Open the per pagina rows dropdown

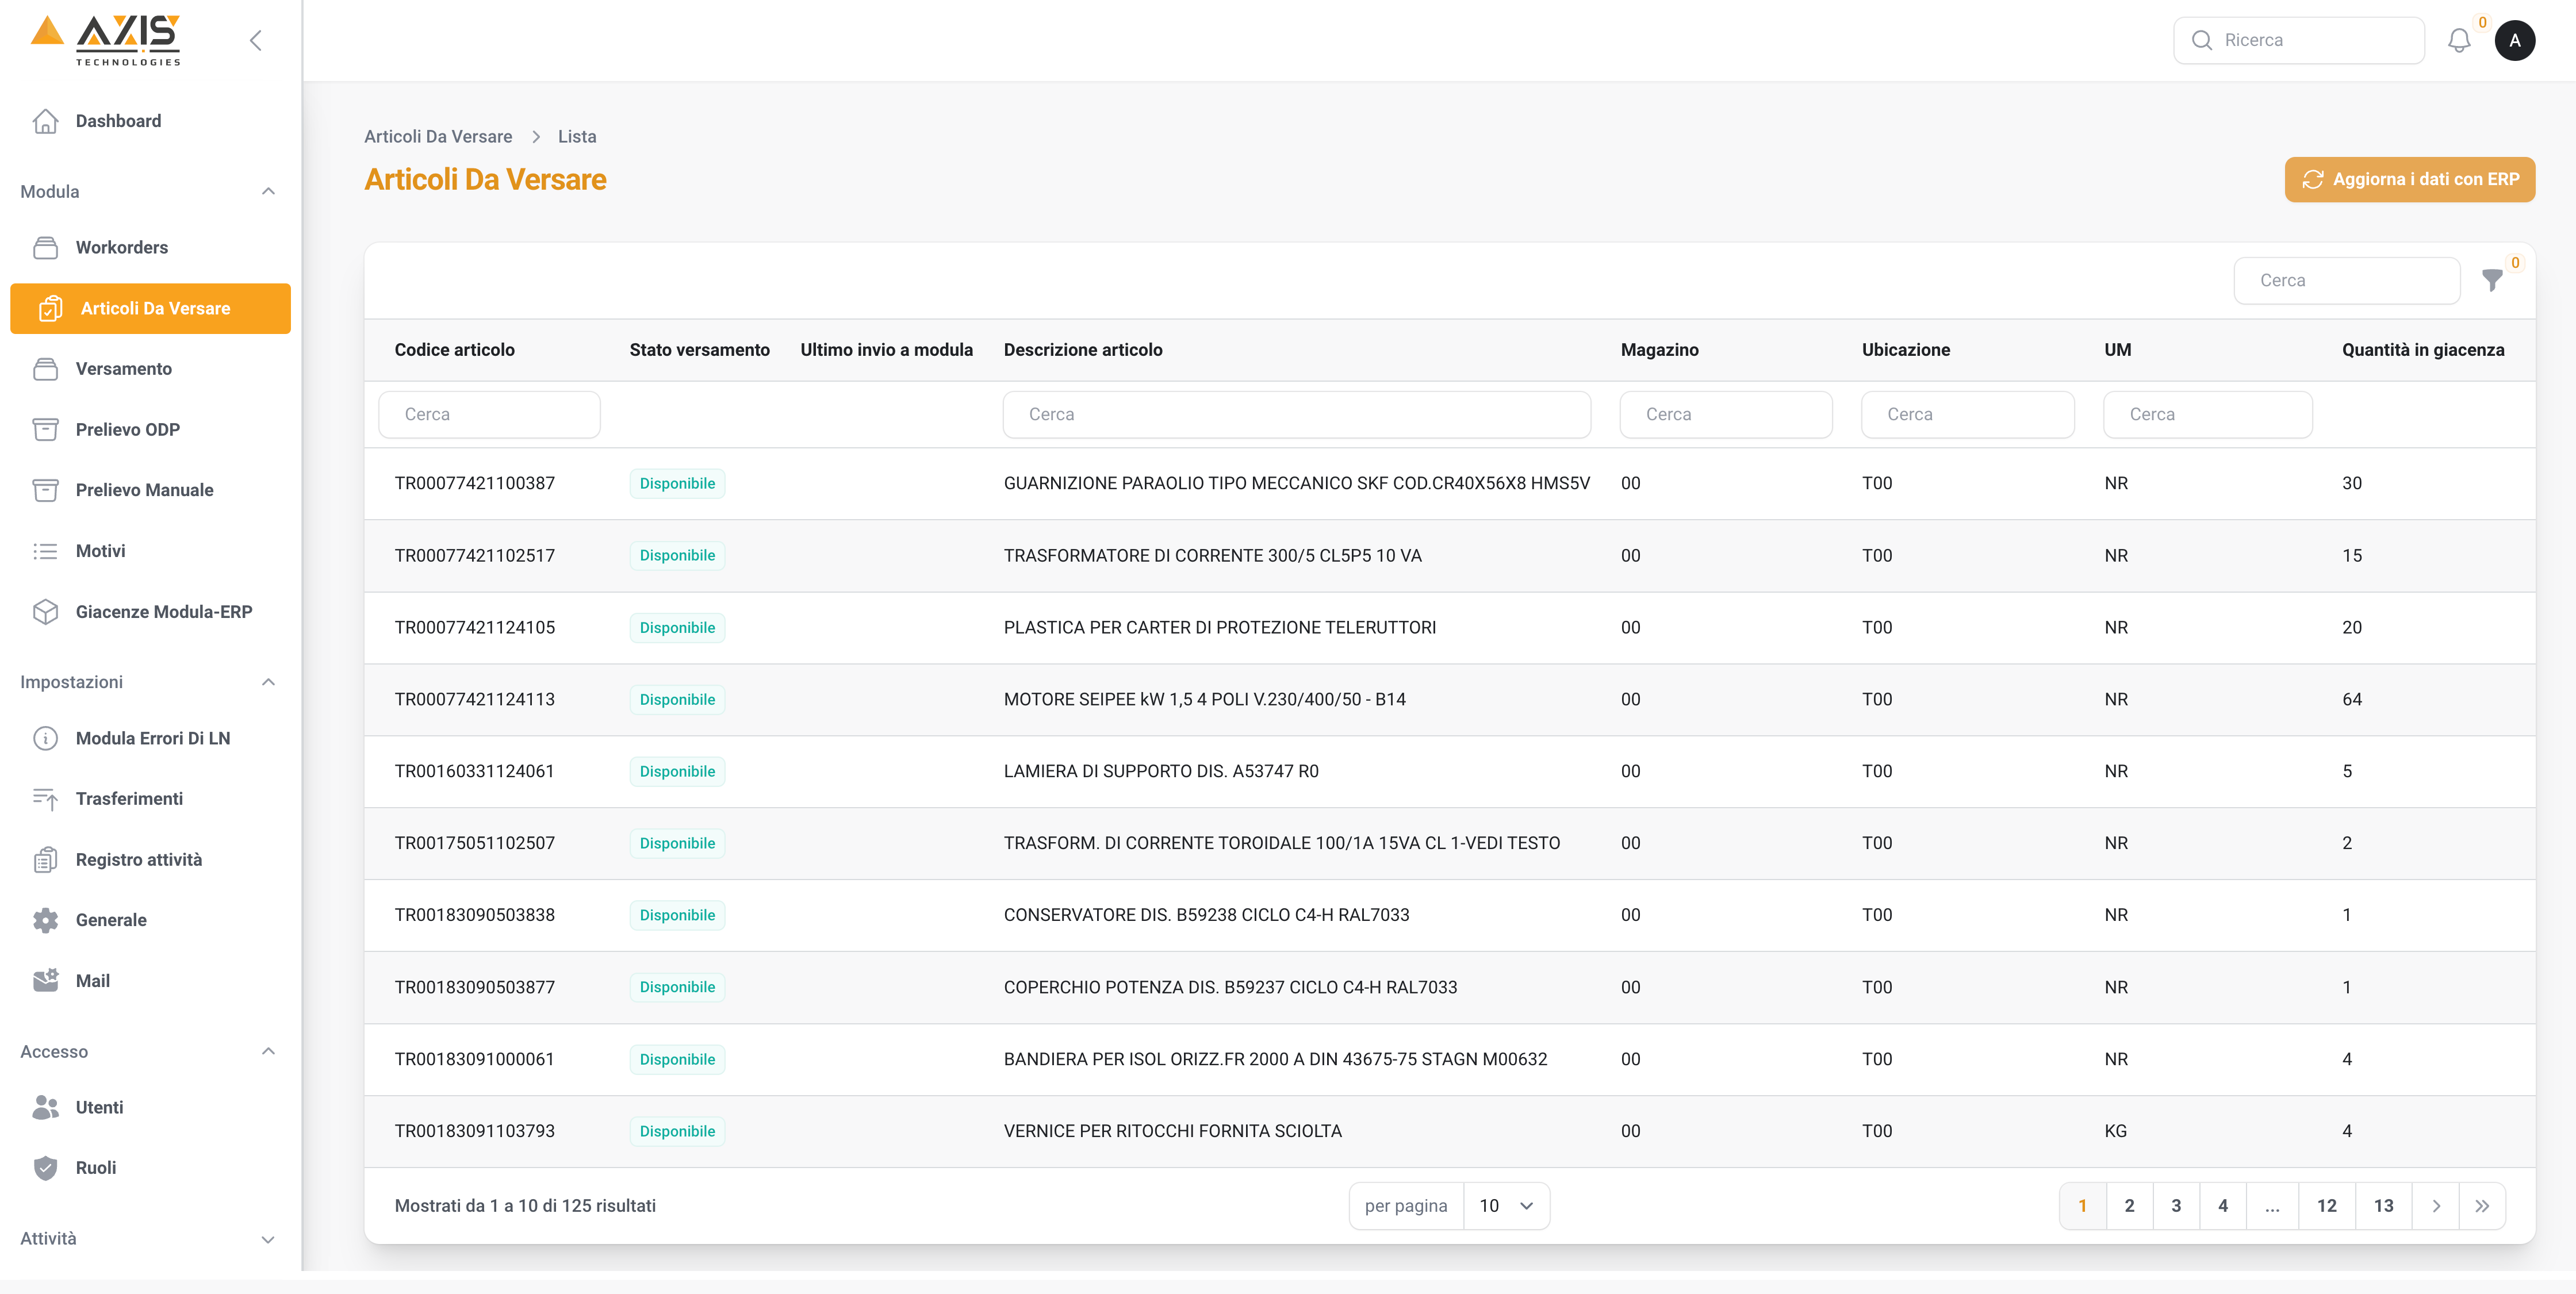[x=1505, y=1206]
